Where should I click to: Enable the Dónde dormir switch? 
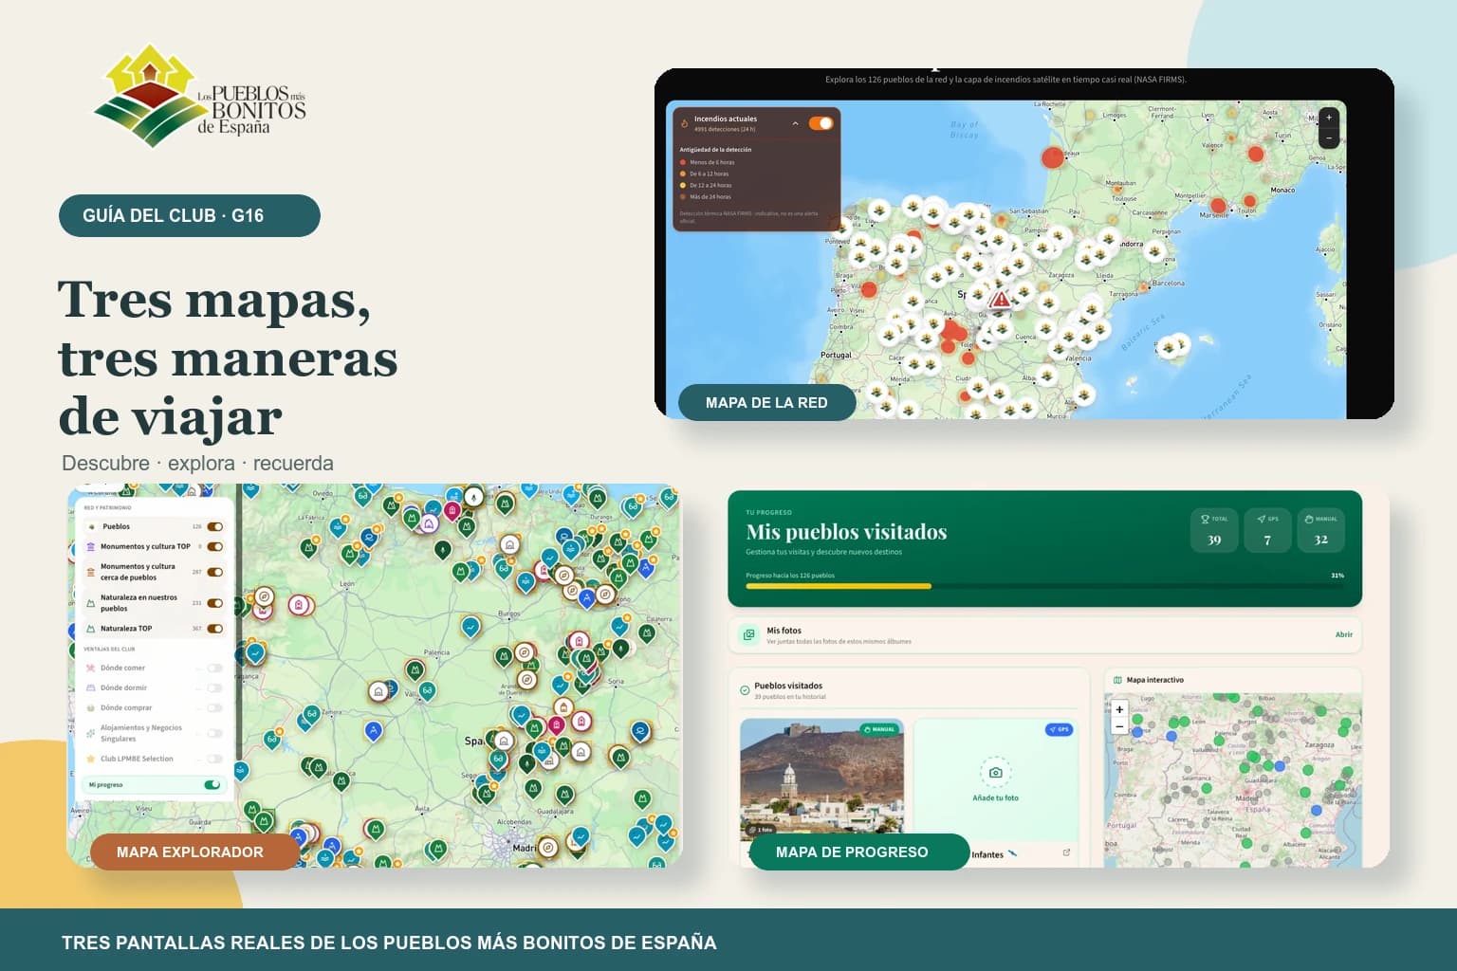coord(215,687)
